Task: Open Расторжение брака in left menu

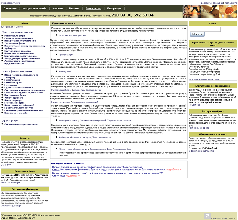Action: point(15,95)
